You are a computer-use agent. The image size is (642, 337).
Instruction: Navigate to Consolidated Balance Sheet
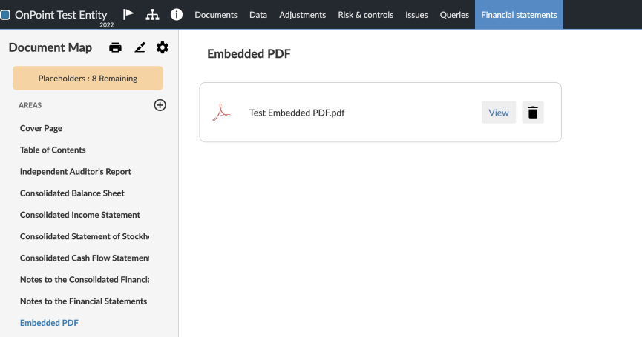tap(72, 193)
